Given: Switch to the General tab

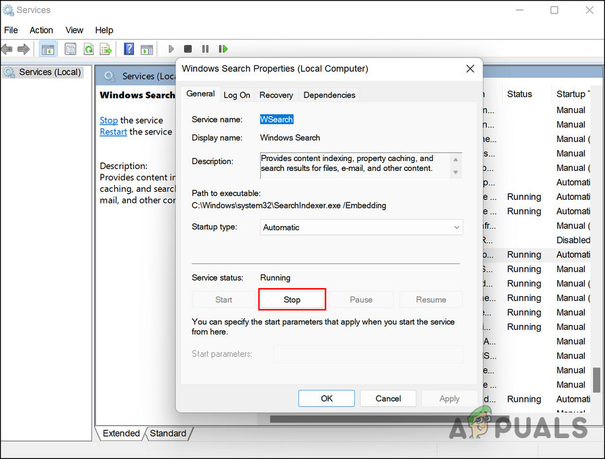Looking at the screenshot, I should click(x=200, y=94).
